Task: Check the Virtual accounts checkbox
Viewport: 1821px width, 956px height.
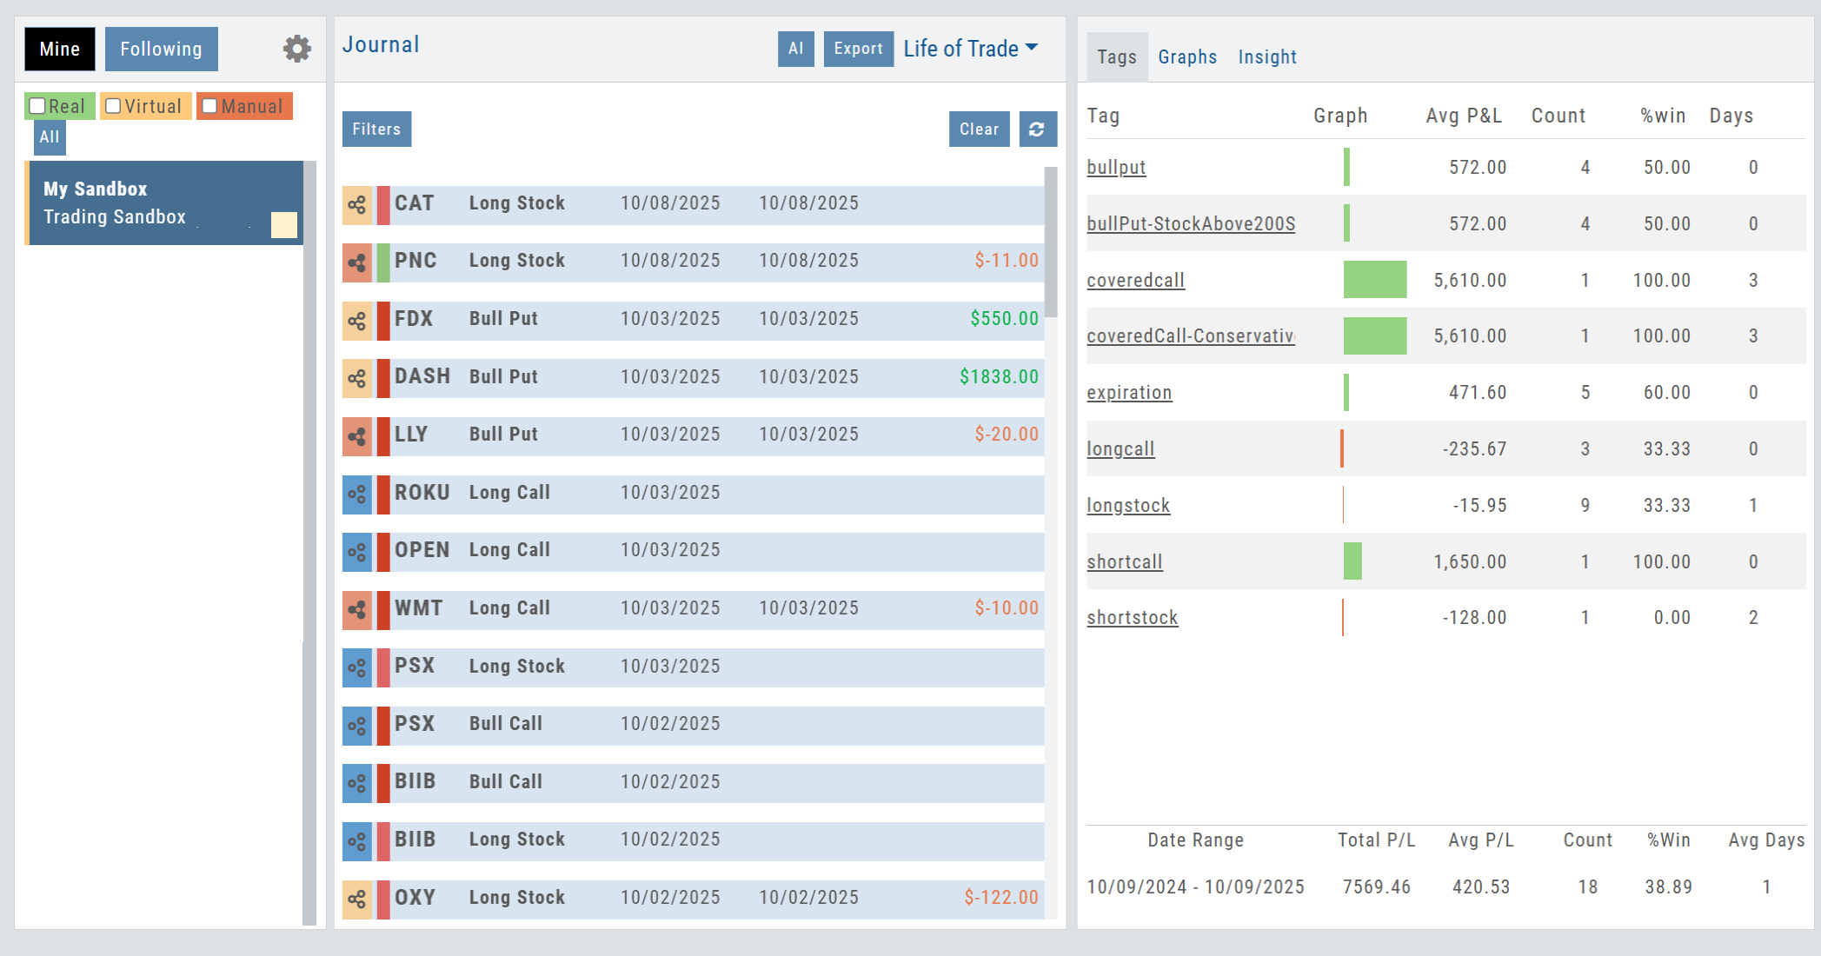Action: [x=113, y=106]
